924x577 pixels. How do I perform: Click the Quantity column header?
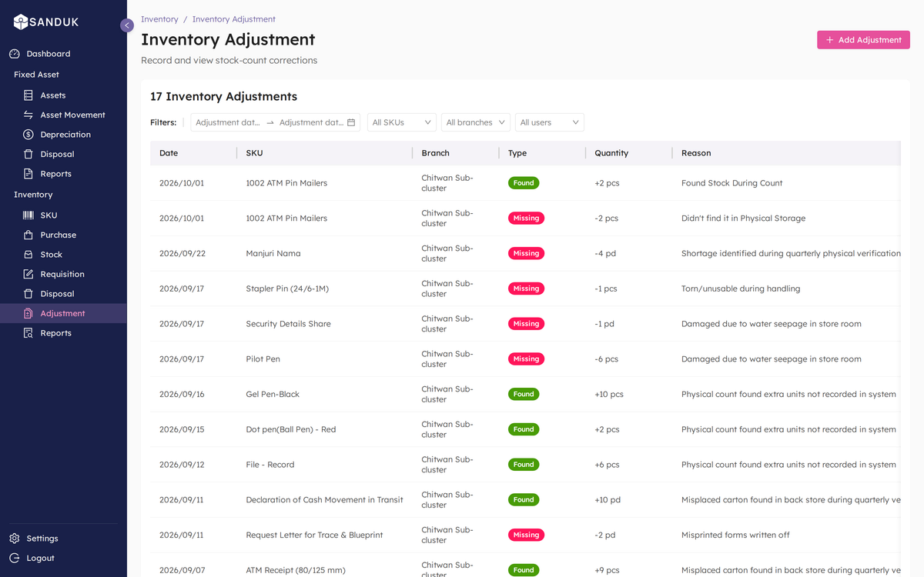click(628, 153)
